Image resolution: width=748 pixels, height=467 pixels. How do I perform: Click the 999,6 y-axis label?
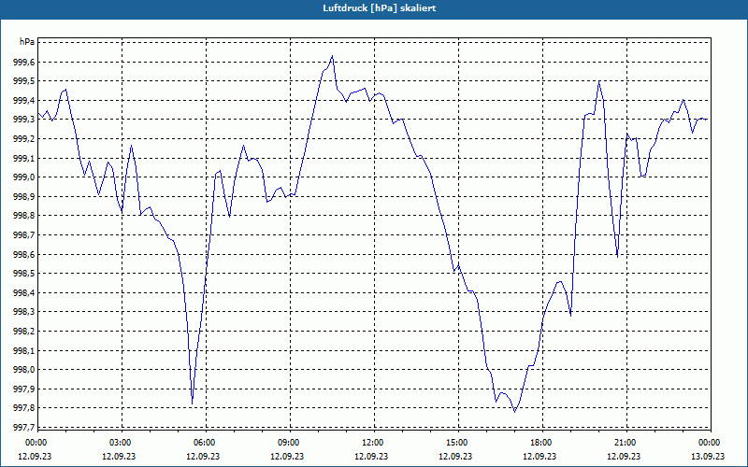click(24, 63)
